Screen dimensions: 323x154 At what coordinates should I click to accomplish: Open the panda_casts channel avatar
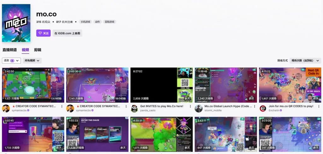134,108
